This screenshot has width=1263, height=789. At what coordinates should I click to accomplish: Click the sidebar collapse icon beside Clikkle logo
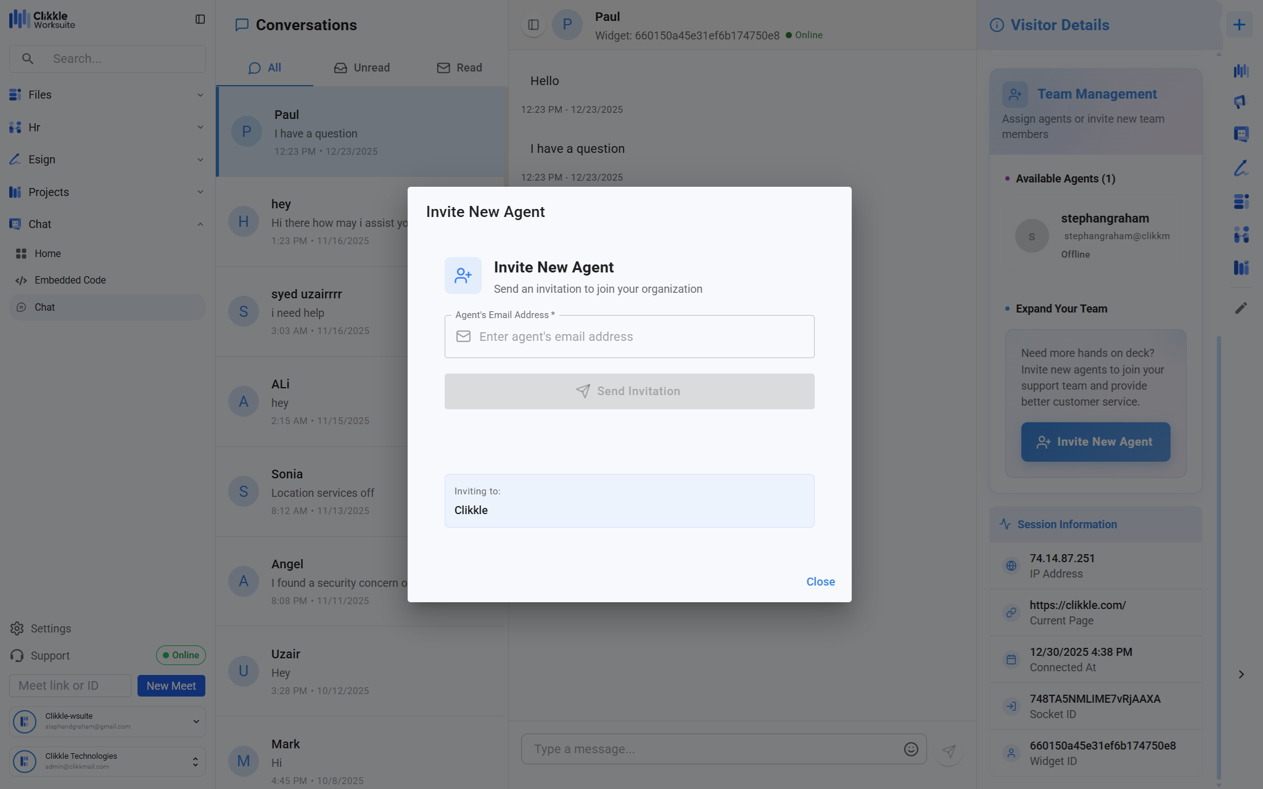(200, 19)
